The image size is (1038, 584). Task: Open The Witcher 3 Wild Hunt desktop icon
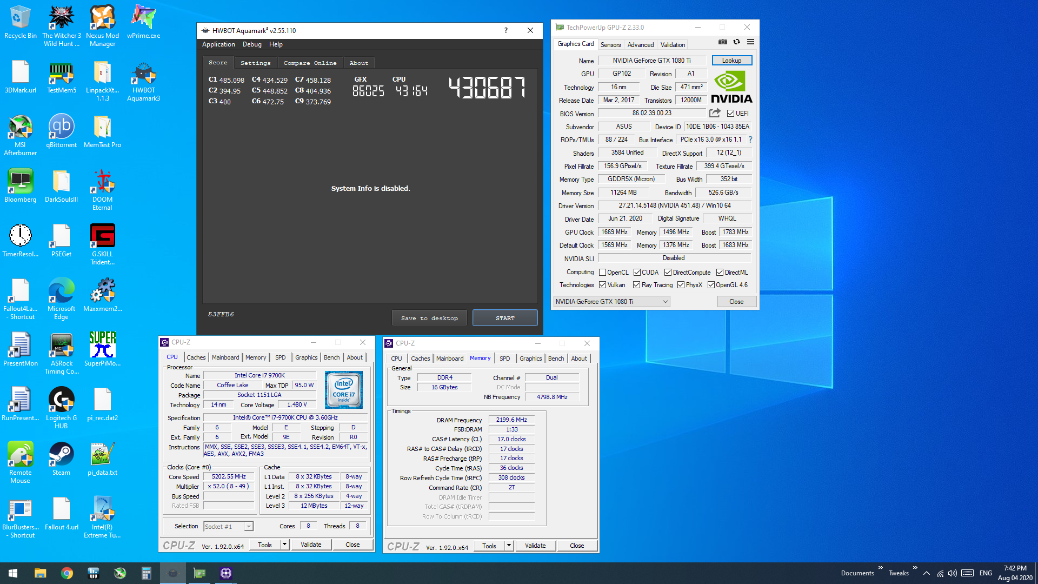62,25
